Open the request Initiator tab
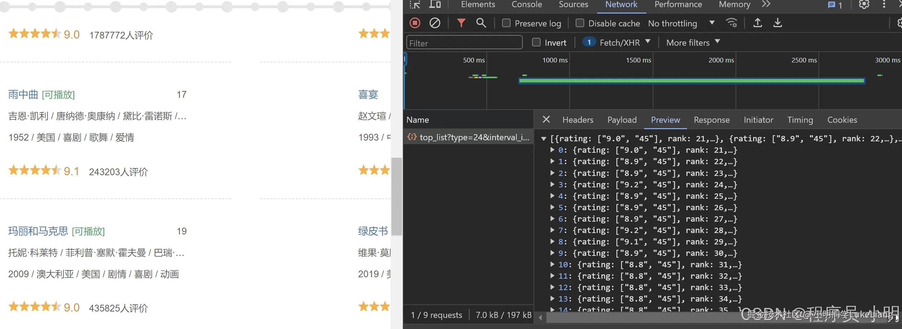Screen dimensions: 902x329 pyautogui.click(x=758, y=120)
